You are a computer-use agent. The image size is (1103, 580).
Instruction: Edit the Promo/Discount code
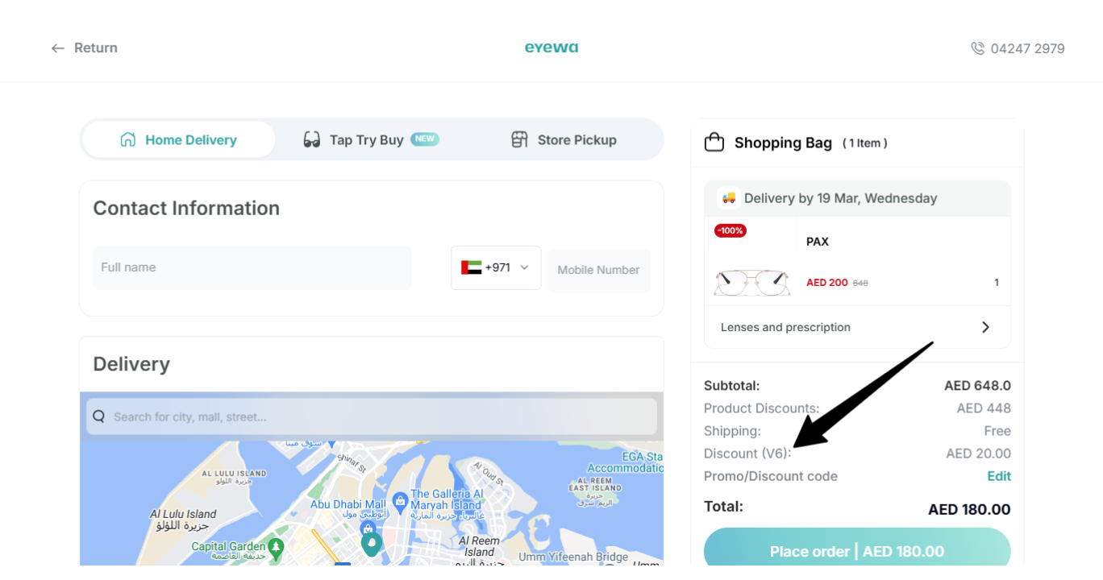[x=999, y=476]
